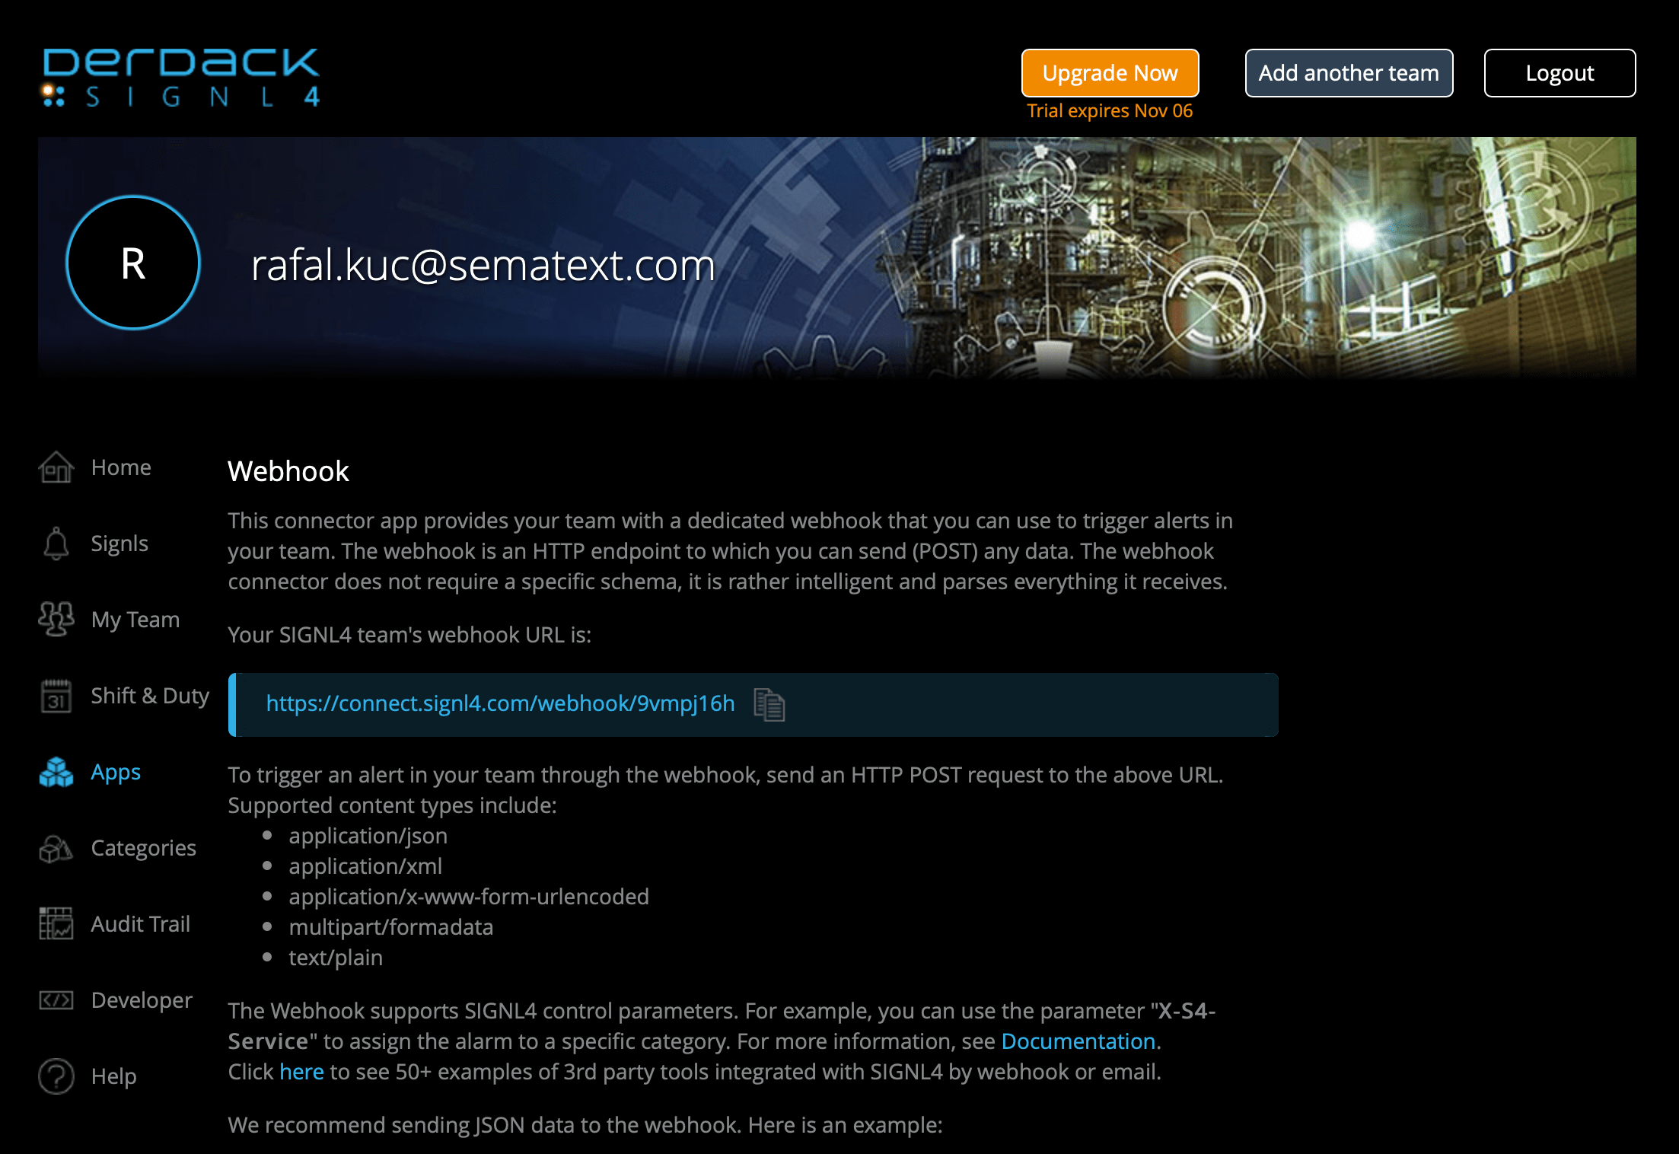This screenshot has height=1154, width=1679.
Task: Copy the webhook URL with clipboard icon
Action: [768, 703]
